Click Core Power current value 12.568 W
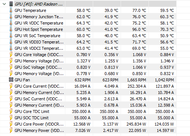The height and width of the screenshot is (136, 190). (x=82, y=124)
